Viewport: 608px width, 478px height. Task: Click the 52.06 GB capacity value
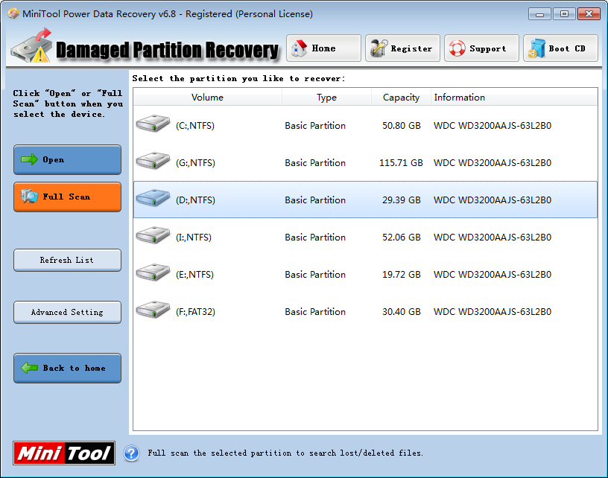click(402, 237)
